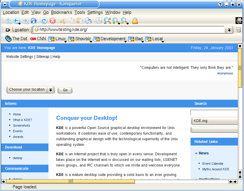Decrease font size with zoom-out magnifier
The height and width of the screenshot is (191, 244).
[x=125, y=21]
